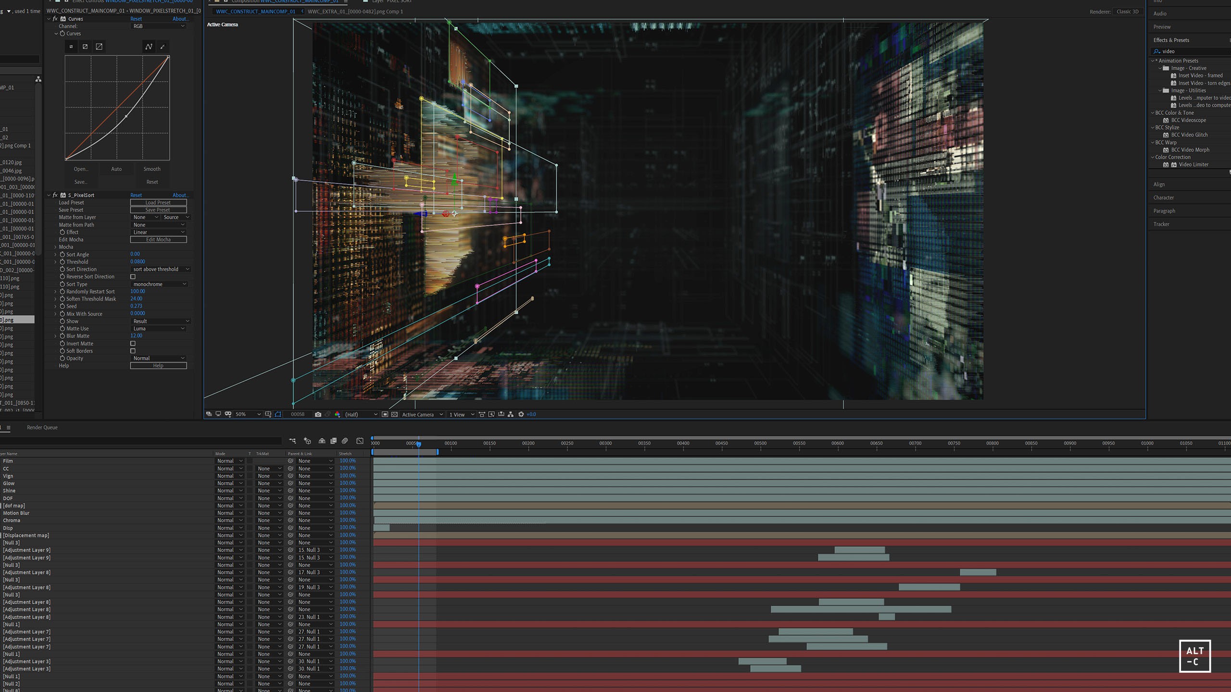Toggle the 3D glasses view icon
This screenshot has height=692, width=1231.
(x=228, y=414)
